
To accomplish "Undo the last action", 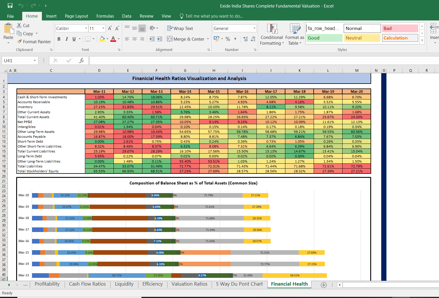I will [21, 6].
